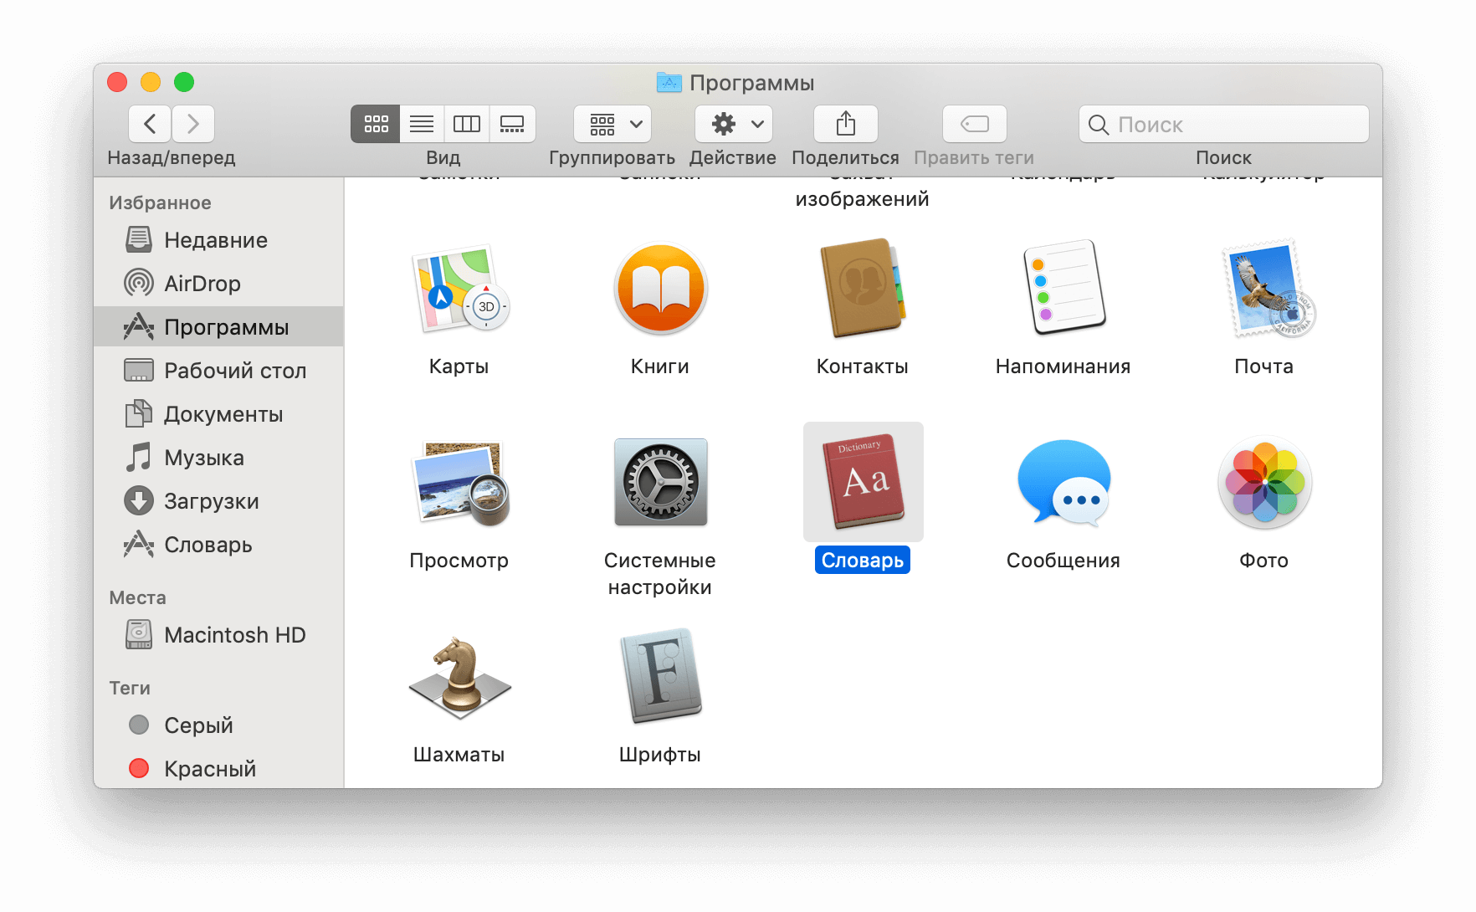Filter by the Серый gray tag
Viewport: 1476px width, 912px height.
click(x=218, y=725)
